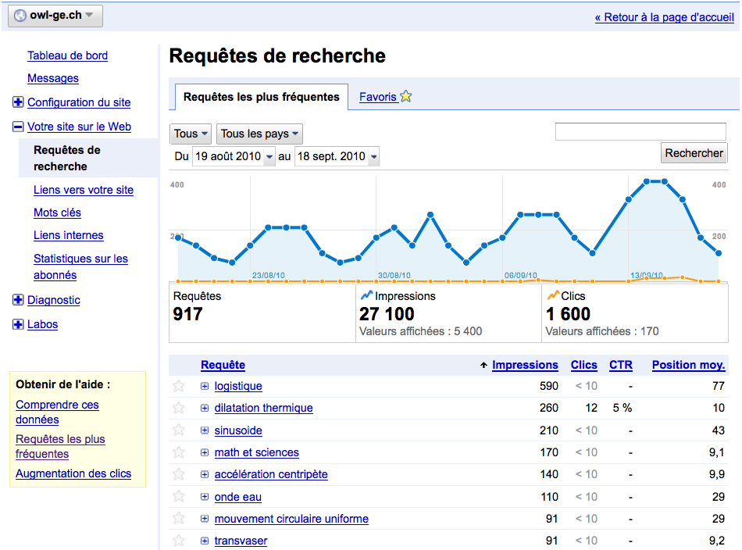This screenshot has width=742, height=550.
Task: Expand the Configuration du site section
Action: [18, 102]
